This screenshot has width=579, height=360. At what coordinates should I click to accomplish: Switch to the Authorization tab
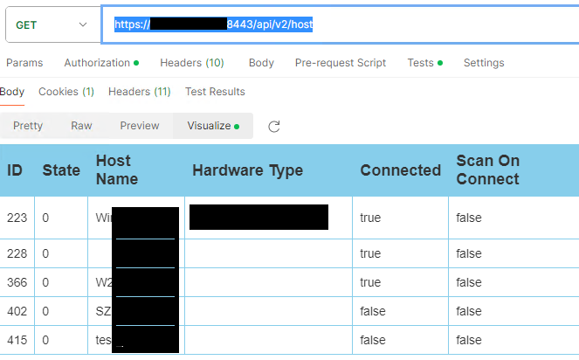[101, 63]
